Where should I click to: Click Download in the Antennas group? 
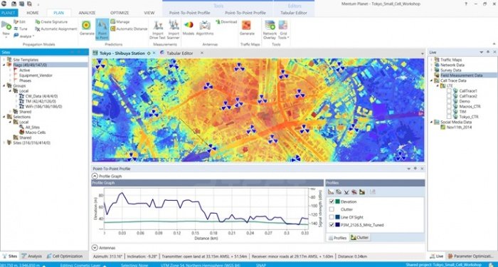[x=226, y=21]
